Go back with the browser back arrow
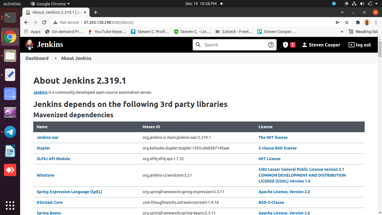 point(26,22)
